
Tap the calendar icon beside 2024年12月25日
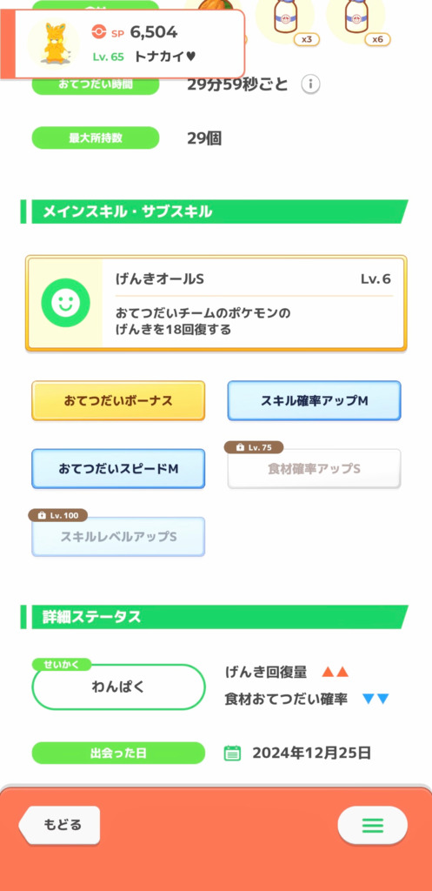tap(232, 754)
